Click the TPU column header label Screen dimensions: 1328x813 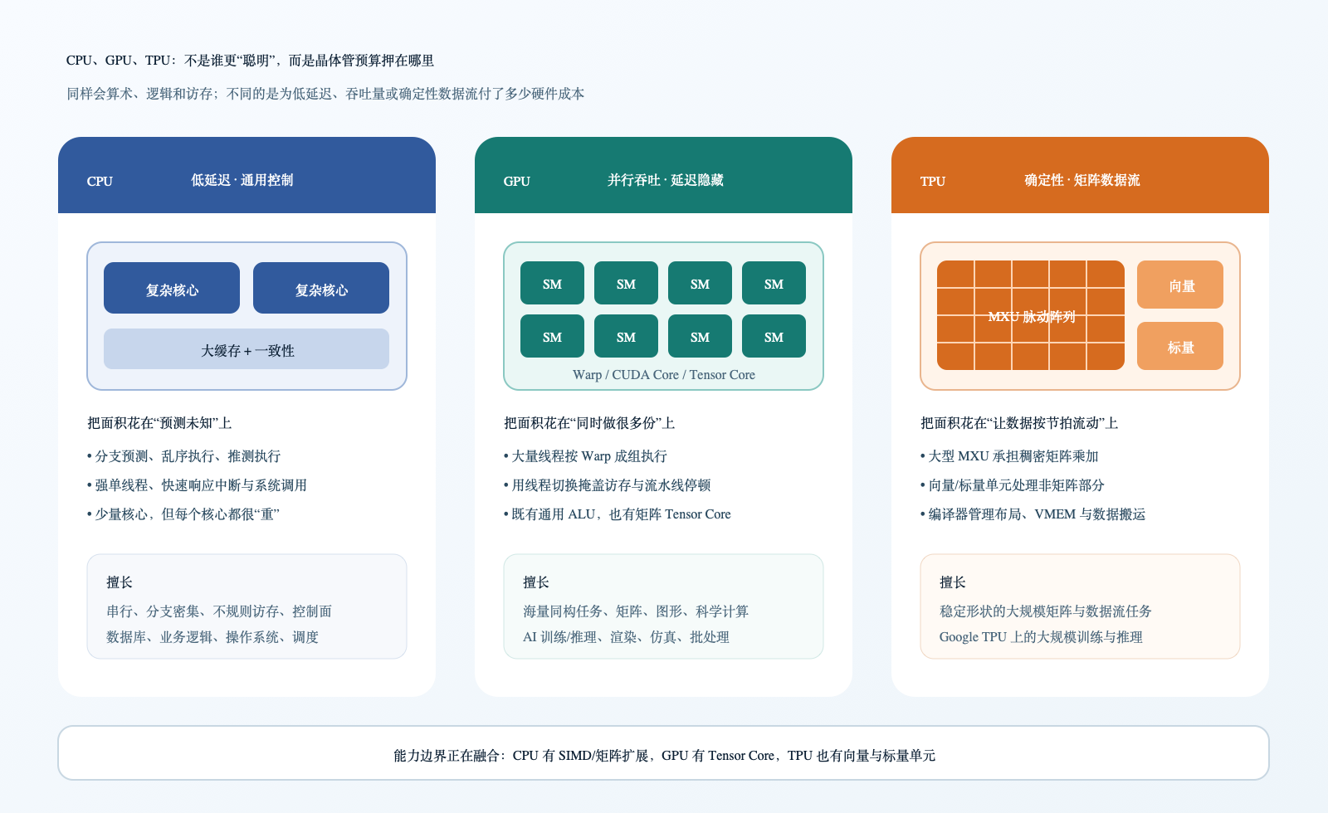point(933,181)
